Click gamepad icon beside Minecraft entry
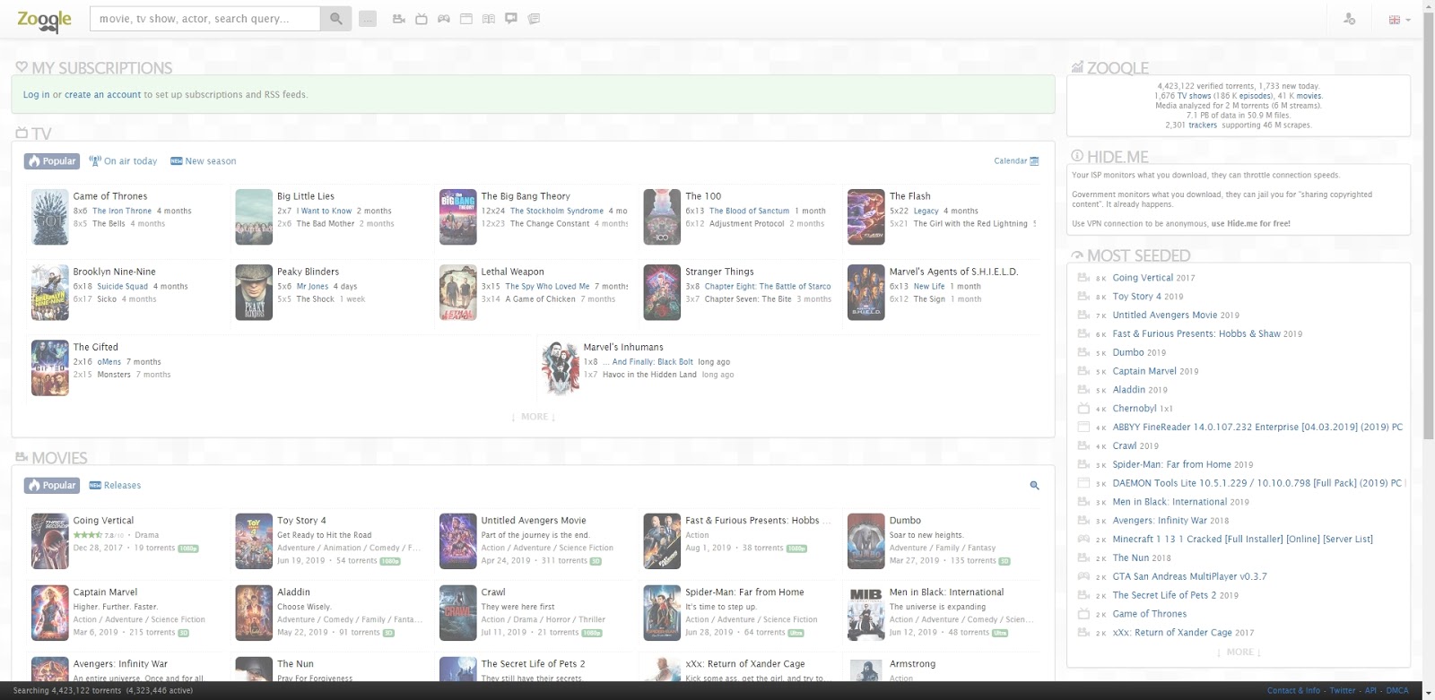 pyautogui.click(x=1083, y=540)
